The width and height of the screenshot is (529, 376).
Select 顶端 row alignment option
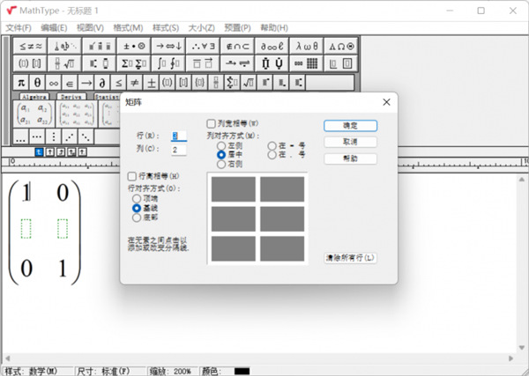pyautogui.click(x=137, y=198)
